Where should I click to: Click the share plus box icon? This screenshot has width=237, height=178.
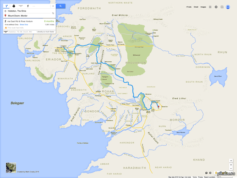click(x=222, y=7)
